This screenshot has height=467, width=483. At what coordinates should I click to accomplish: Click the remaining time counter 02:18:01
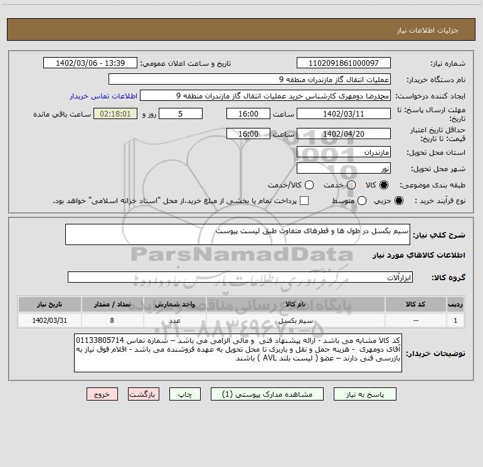115,113
